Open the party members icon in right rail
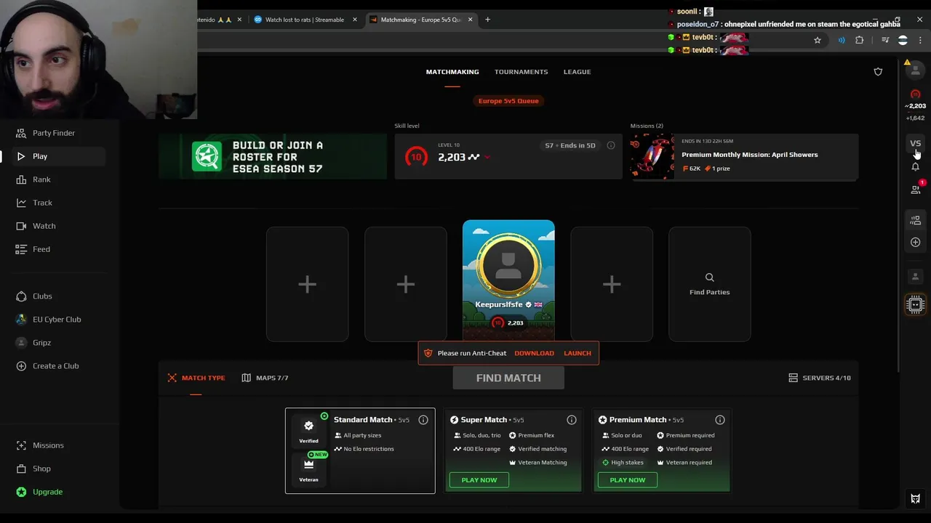 click(x=916, y=220)
